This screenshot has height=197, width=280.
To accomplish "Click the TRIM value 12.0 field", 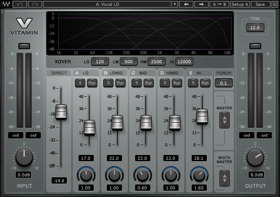I will (x=255, y=28).
